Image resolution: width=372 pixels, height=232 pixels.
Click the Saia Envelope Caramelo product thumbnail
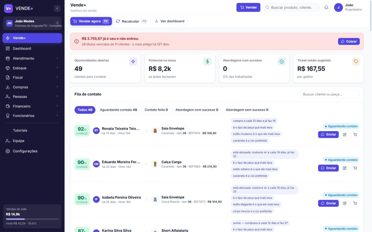pos(155,131)
